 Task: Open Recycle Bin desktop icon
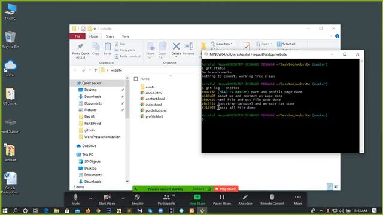pos(10,39)
